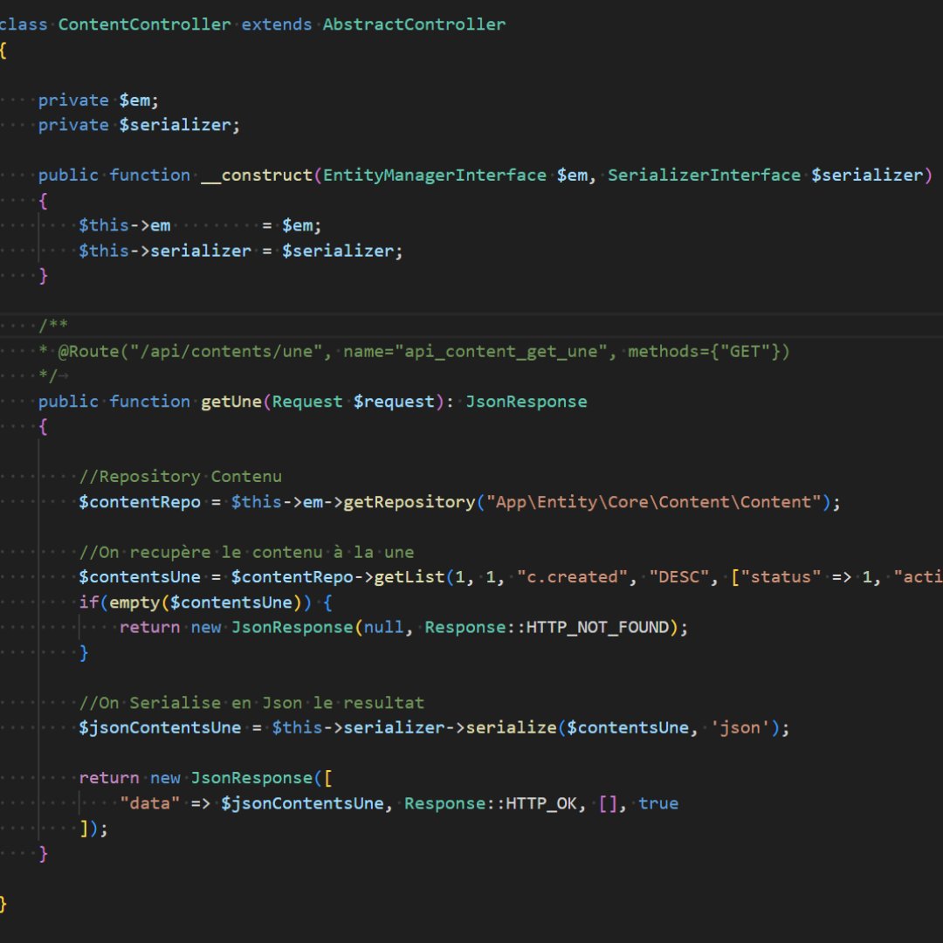The image size is (943, 943).
Task: Click the getRepository method call
Action: [409, 502]
